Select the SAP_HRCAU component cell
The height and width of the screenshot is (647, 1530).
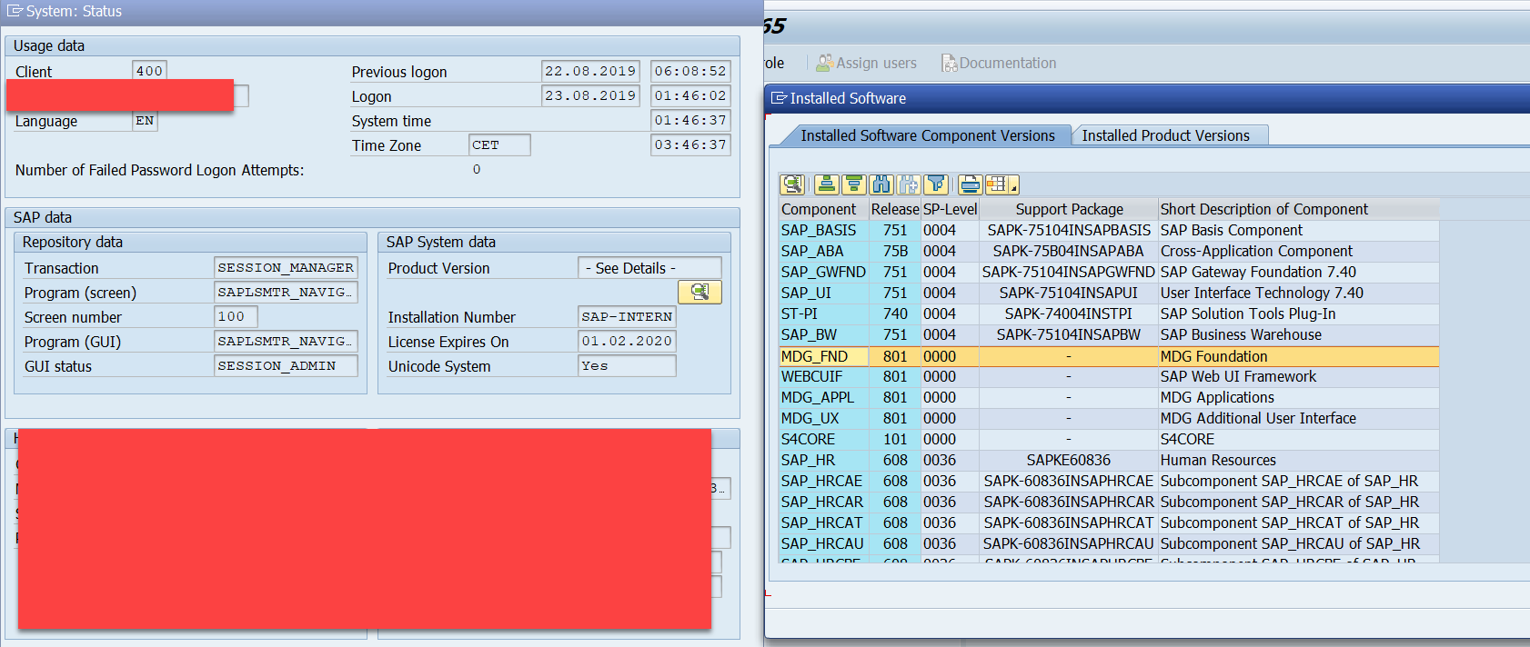(x=823, y=544)
